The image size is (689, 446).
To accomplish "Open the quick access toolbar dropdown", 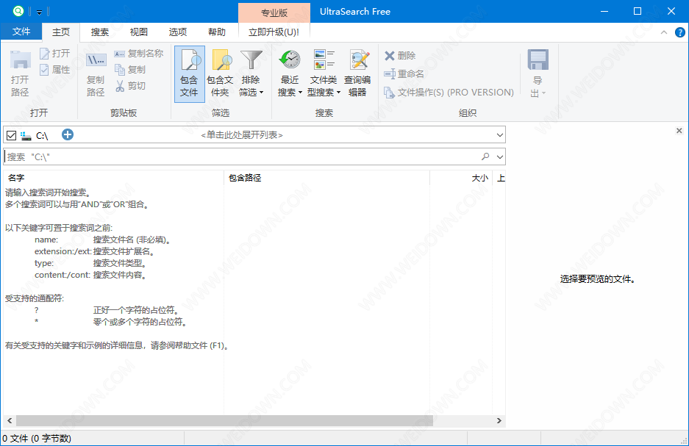I will (x=39, y=12).
